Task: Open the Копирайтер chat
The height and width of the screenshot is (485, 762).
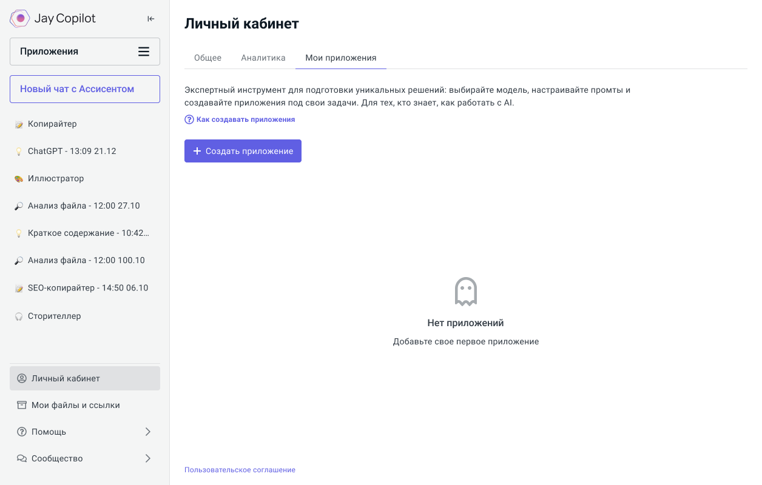Action: coord(52,124)
